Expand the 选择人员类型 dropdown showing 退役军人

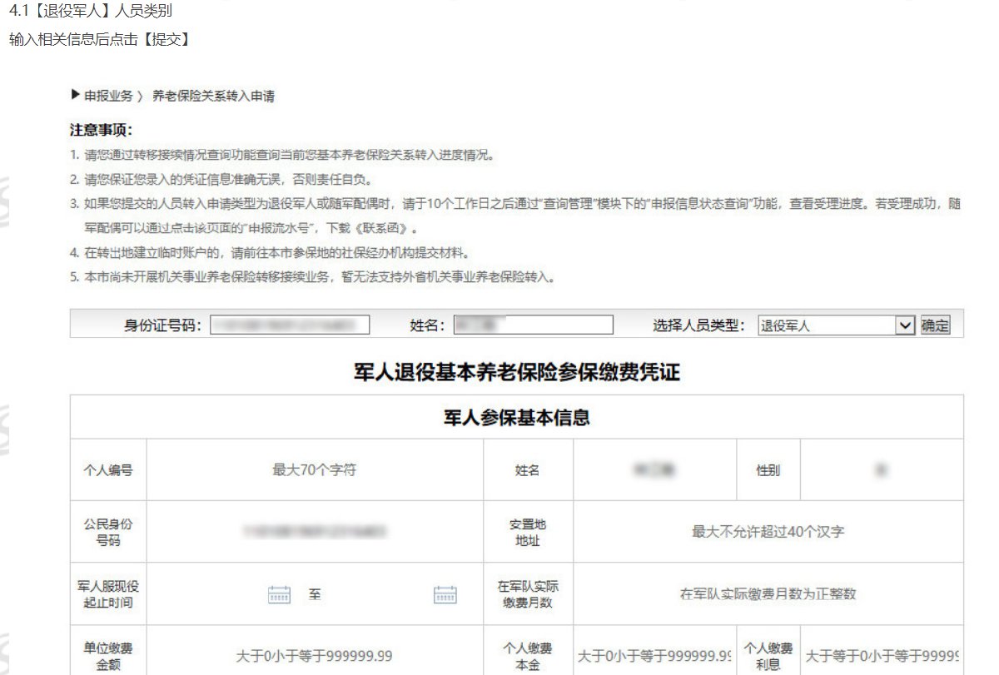[836, 325]
